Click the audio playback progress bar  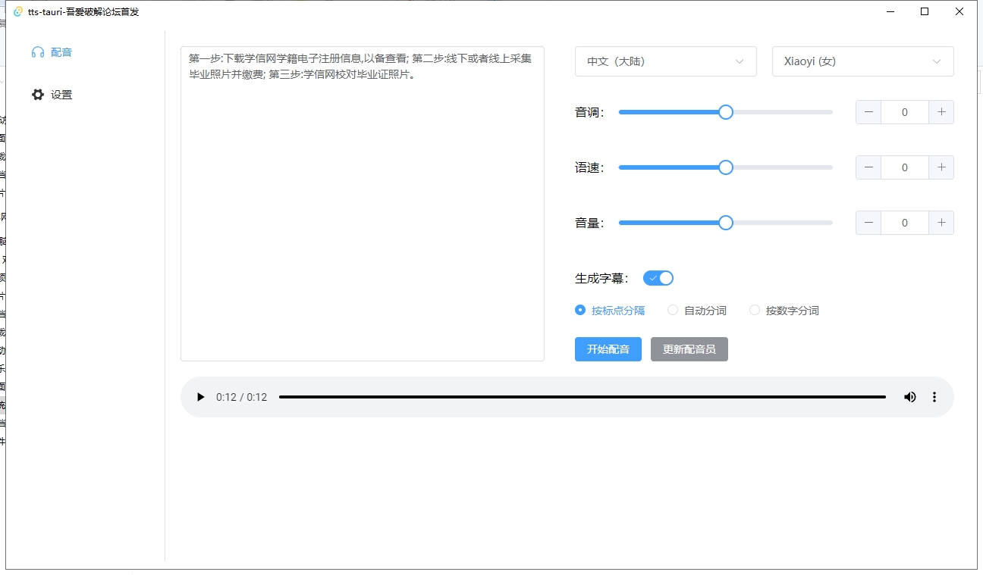tap(583, 396)
